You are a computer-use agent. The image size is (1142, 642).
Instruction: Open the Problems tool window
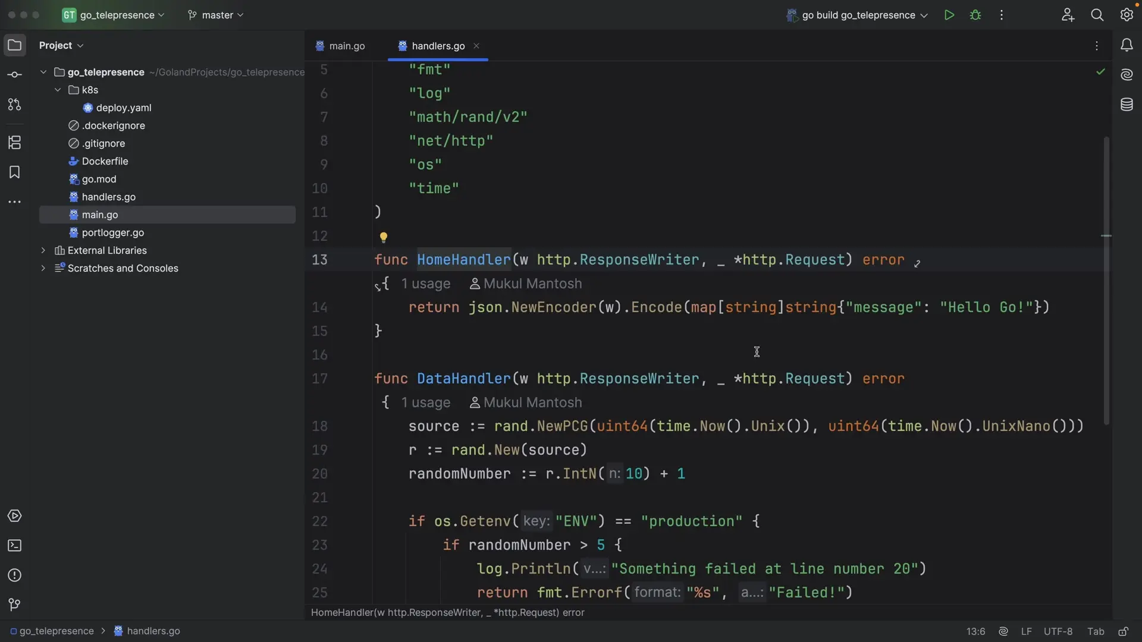[x=15, y=575]
